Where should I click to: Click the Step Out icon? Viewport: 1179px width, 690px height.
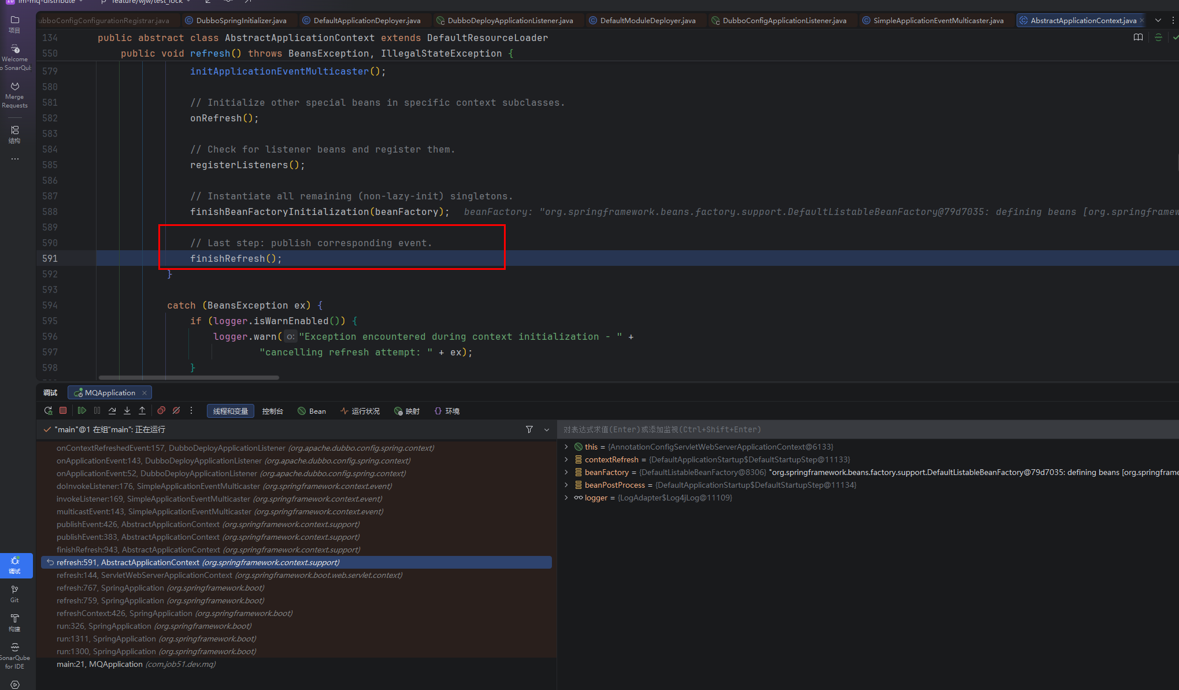click(142, 411)
